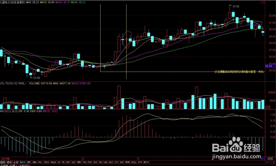This screenshot has height=166, width=276.
Task: Click the MACD(12,26,9) panel title
Action: pos(9,111)
